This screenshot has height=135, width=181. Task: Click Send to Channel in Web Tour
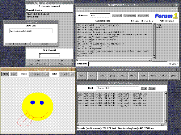point(17,44)
